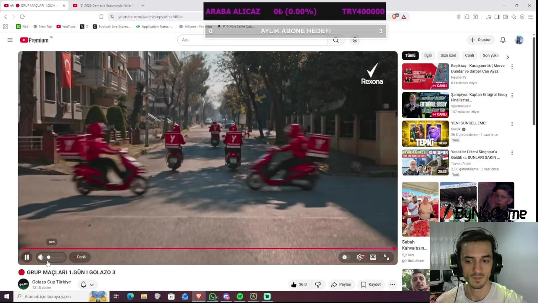Go to YouTube Premium home logo
The height and width of the screenshot is (303, 538).
(35, 40)
